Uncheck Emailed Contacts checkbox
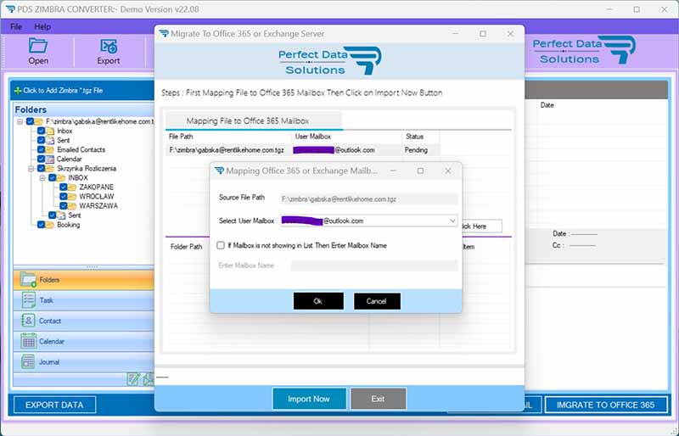This screenshot has width=679, height=436. [41, 150]
